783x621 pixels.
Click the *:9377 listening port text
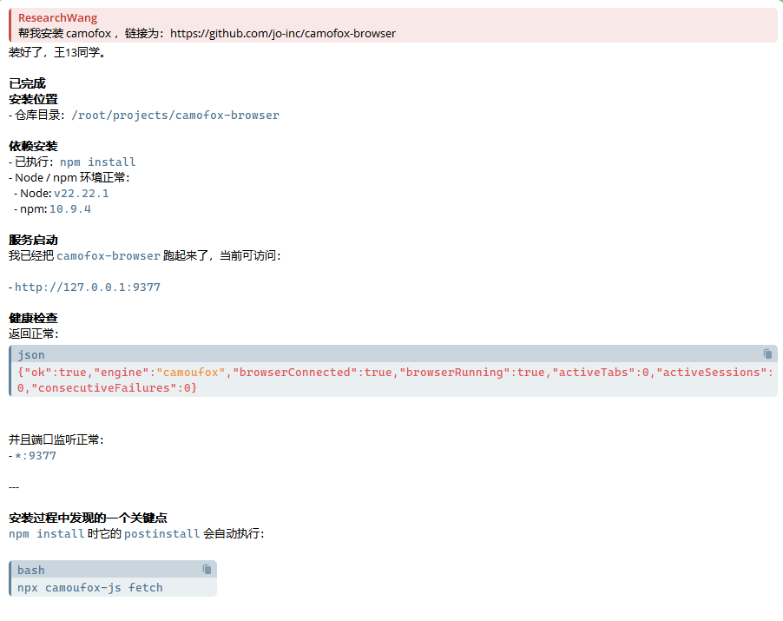point(35,455)
